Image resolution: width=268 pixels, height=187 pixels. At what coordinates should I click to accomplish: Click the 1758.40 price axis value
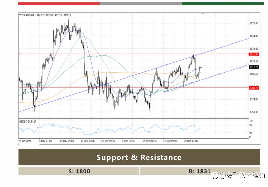pyautogui.click(x=254, y=112)
